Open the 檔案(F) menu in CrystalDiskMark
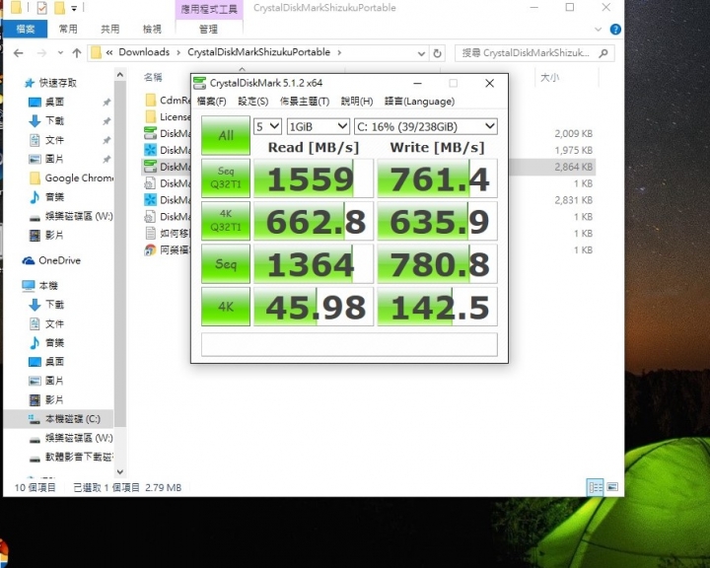710x568 pixels. point(211,101)
